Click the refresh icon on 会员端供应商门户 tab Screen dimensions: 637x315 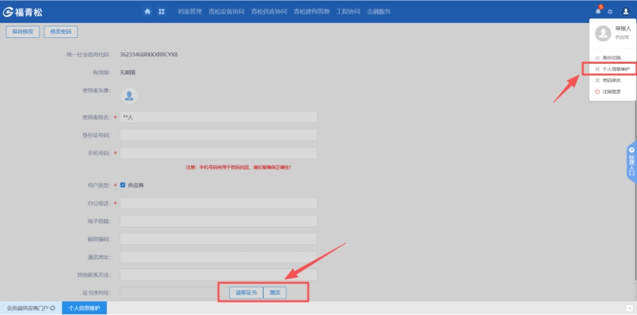click(x=53, y=308)
